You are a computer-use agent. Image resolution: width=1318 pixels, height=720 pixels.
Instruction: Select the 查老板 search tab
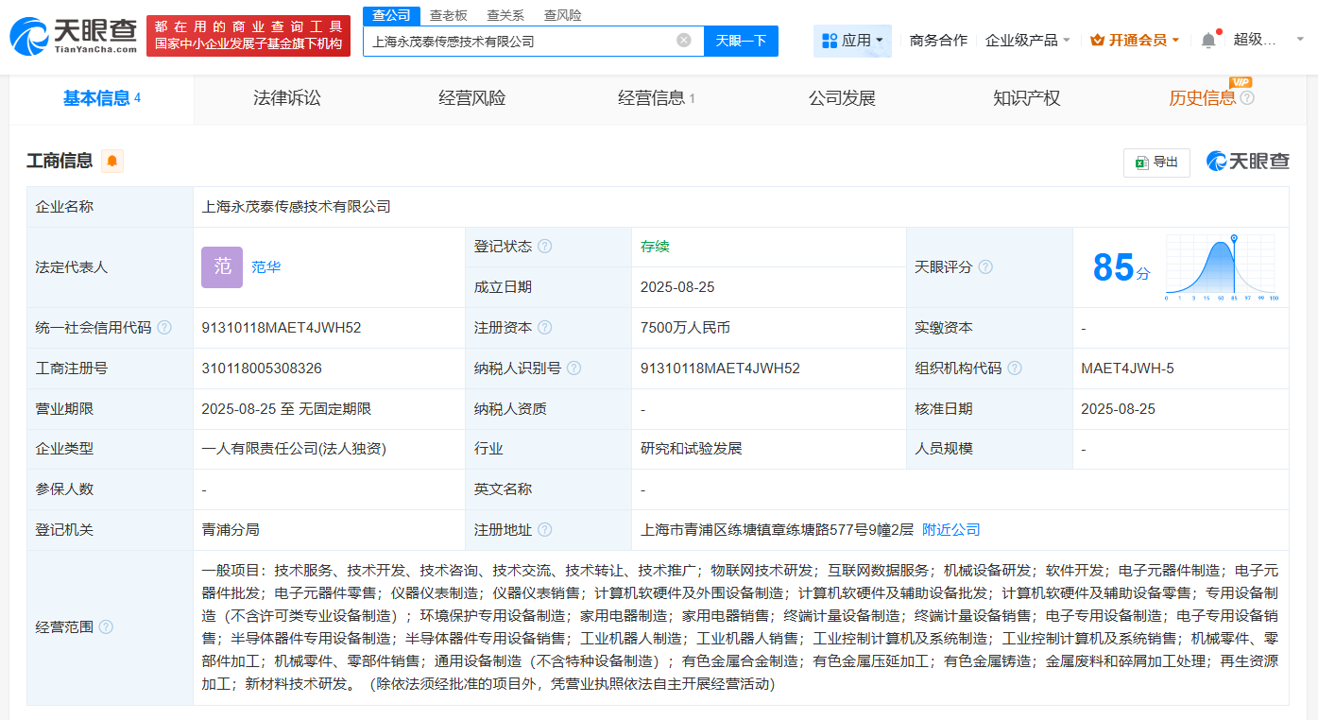tap(449, 15)
